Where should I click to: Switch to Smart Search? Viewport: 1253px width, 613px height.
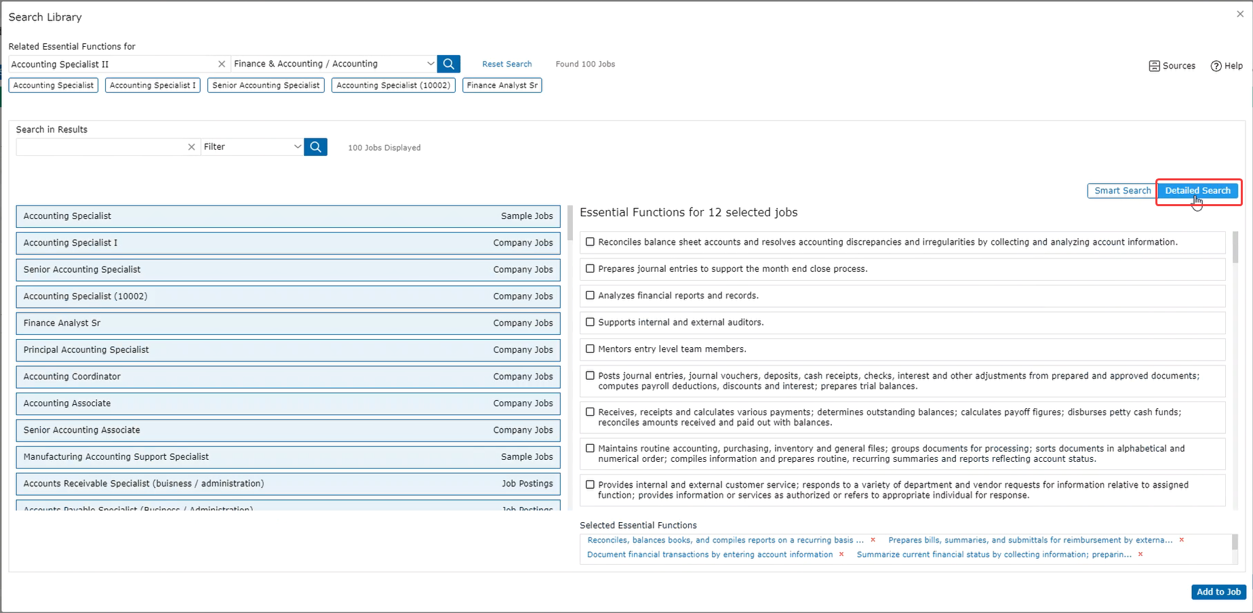click(1121, 191)
